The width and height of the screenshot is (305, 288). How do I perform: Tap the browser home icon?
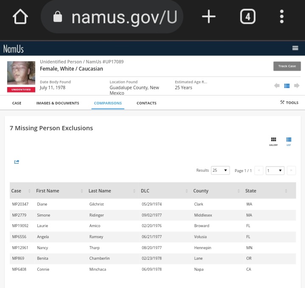click(20, 17)
